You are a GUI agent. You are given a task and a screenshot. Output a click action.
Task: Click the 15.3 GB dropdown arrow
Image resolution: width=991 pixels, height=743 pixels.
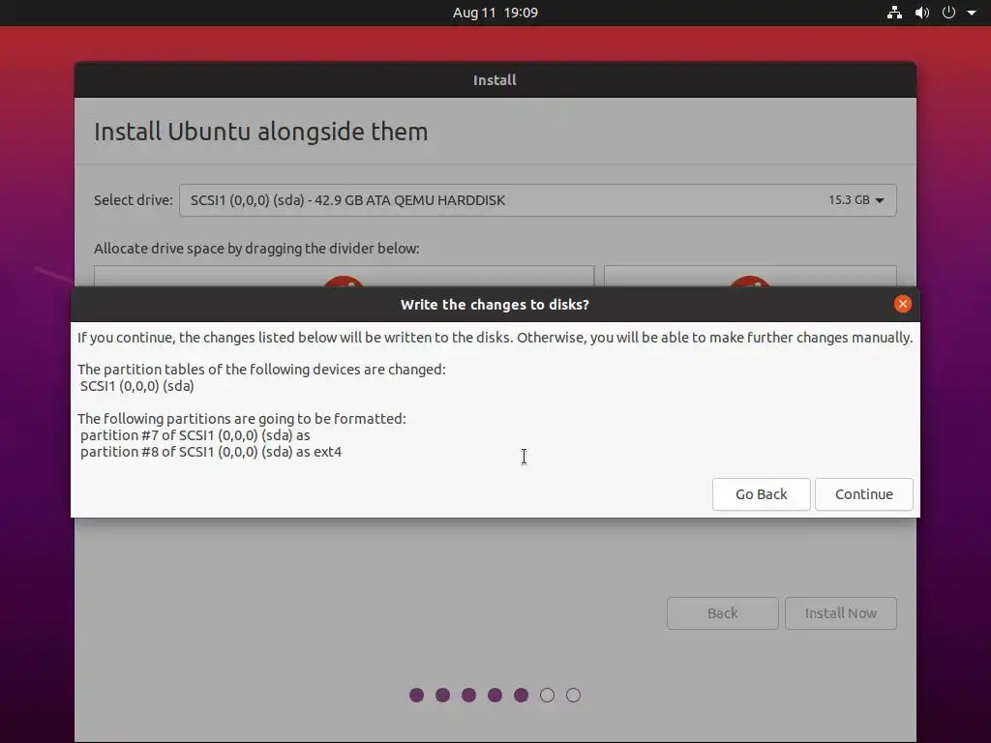pyautogui.click(x=879, y=200)
